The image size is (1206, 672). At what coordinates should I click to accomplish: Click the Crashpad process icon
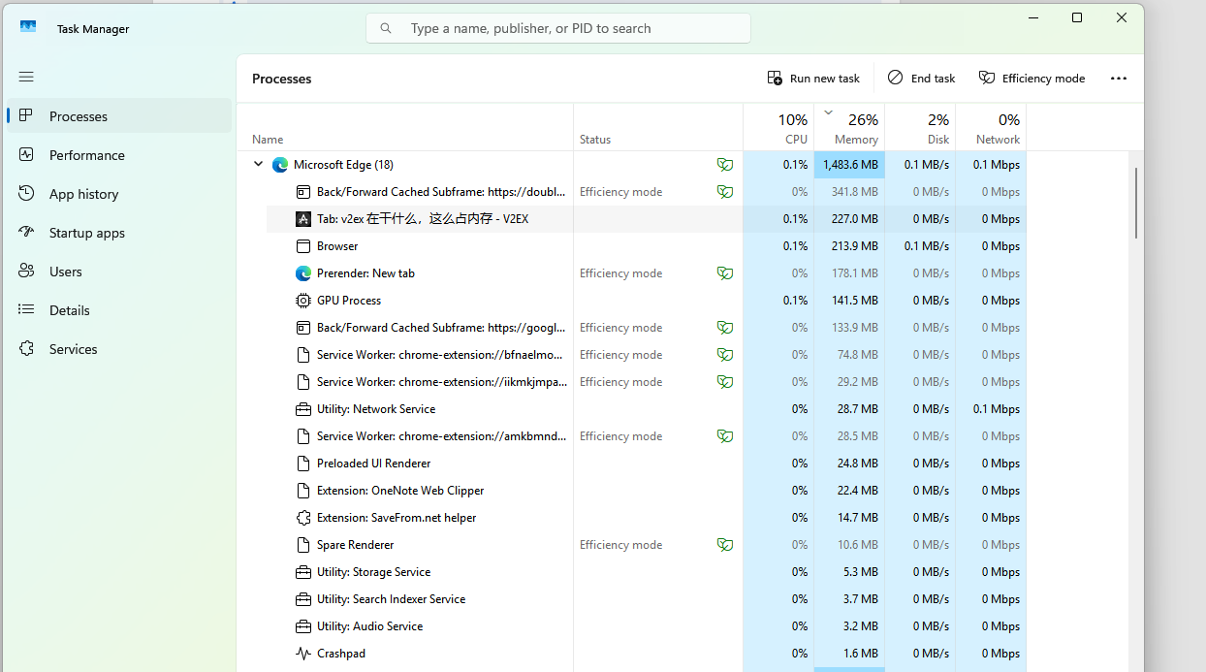pos(303,654)
